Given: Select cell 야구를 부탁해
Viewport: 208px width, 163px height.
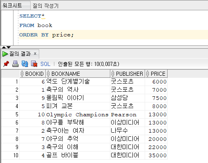Looking at the screenshot, I should point(78,122).
